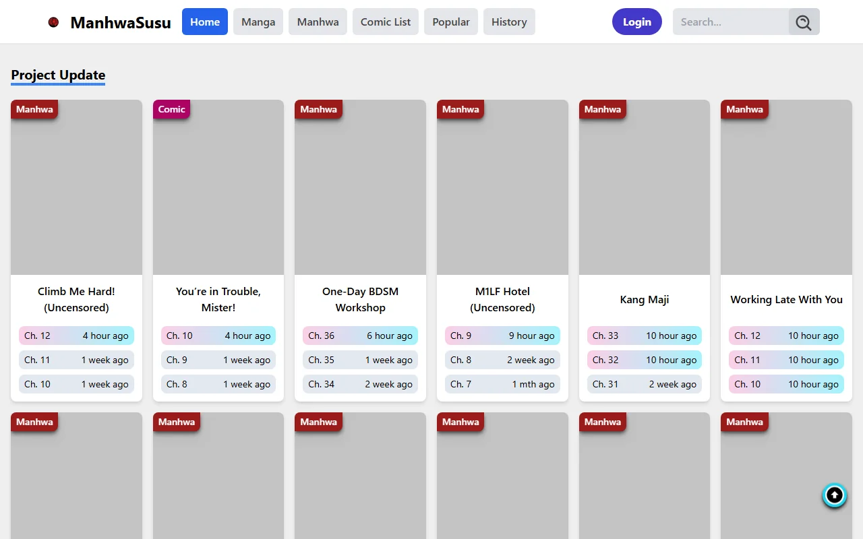This screenshot has height=539, width=863.
Task: Click the search magnifier icon
Action: pos(804,22)
